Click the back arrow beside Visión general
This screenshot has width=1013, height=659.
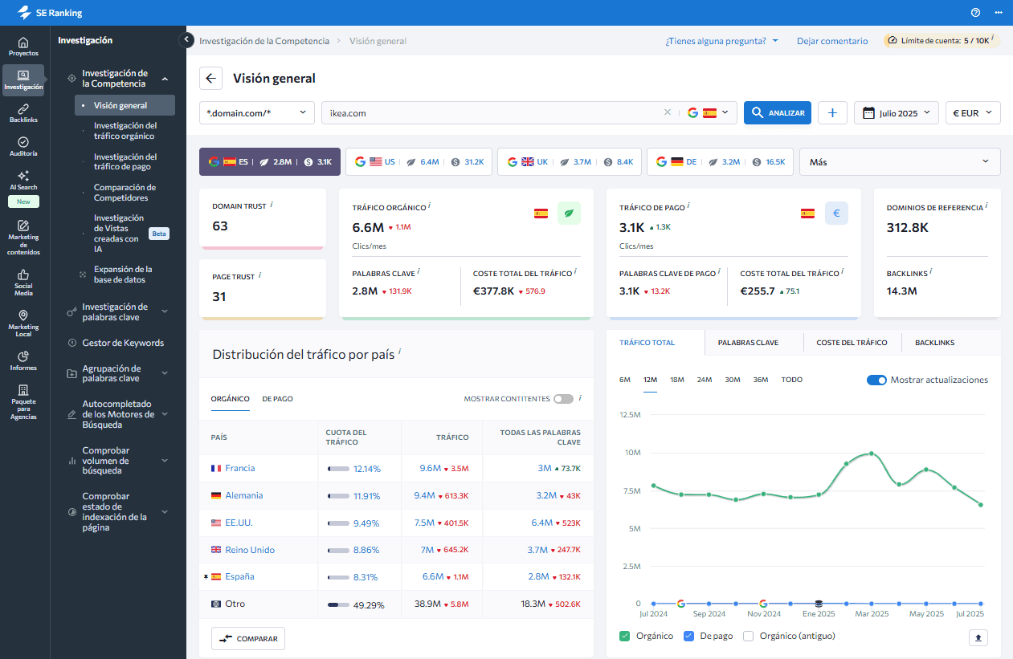click(210, 78)
